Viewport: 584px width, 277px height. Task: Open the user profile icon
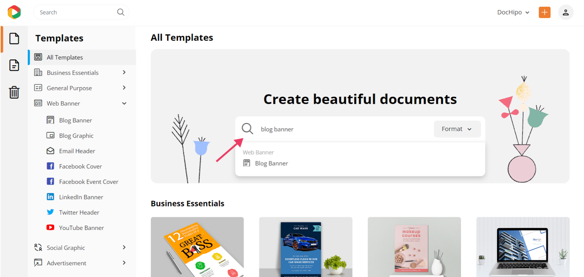point(565,12)
